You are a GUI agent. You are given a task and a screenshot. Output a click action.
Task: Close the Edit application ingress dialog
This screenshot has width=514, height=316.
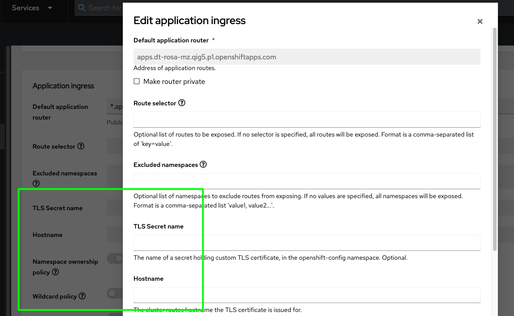(x=480, y=21)
